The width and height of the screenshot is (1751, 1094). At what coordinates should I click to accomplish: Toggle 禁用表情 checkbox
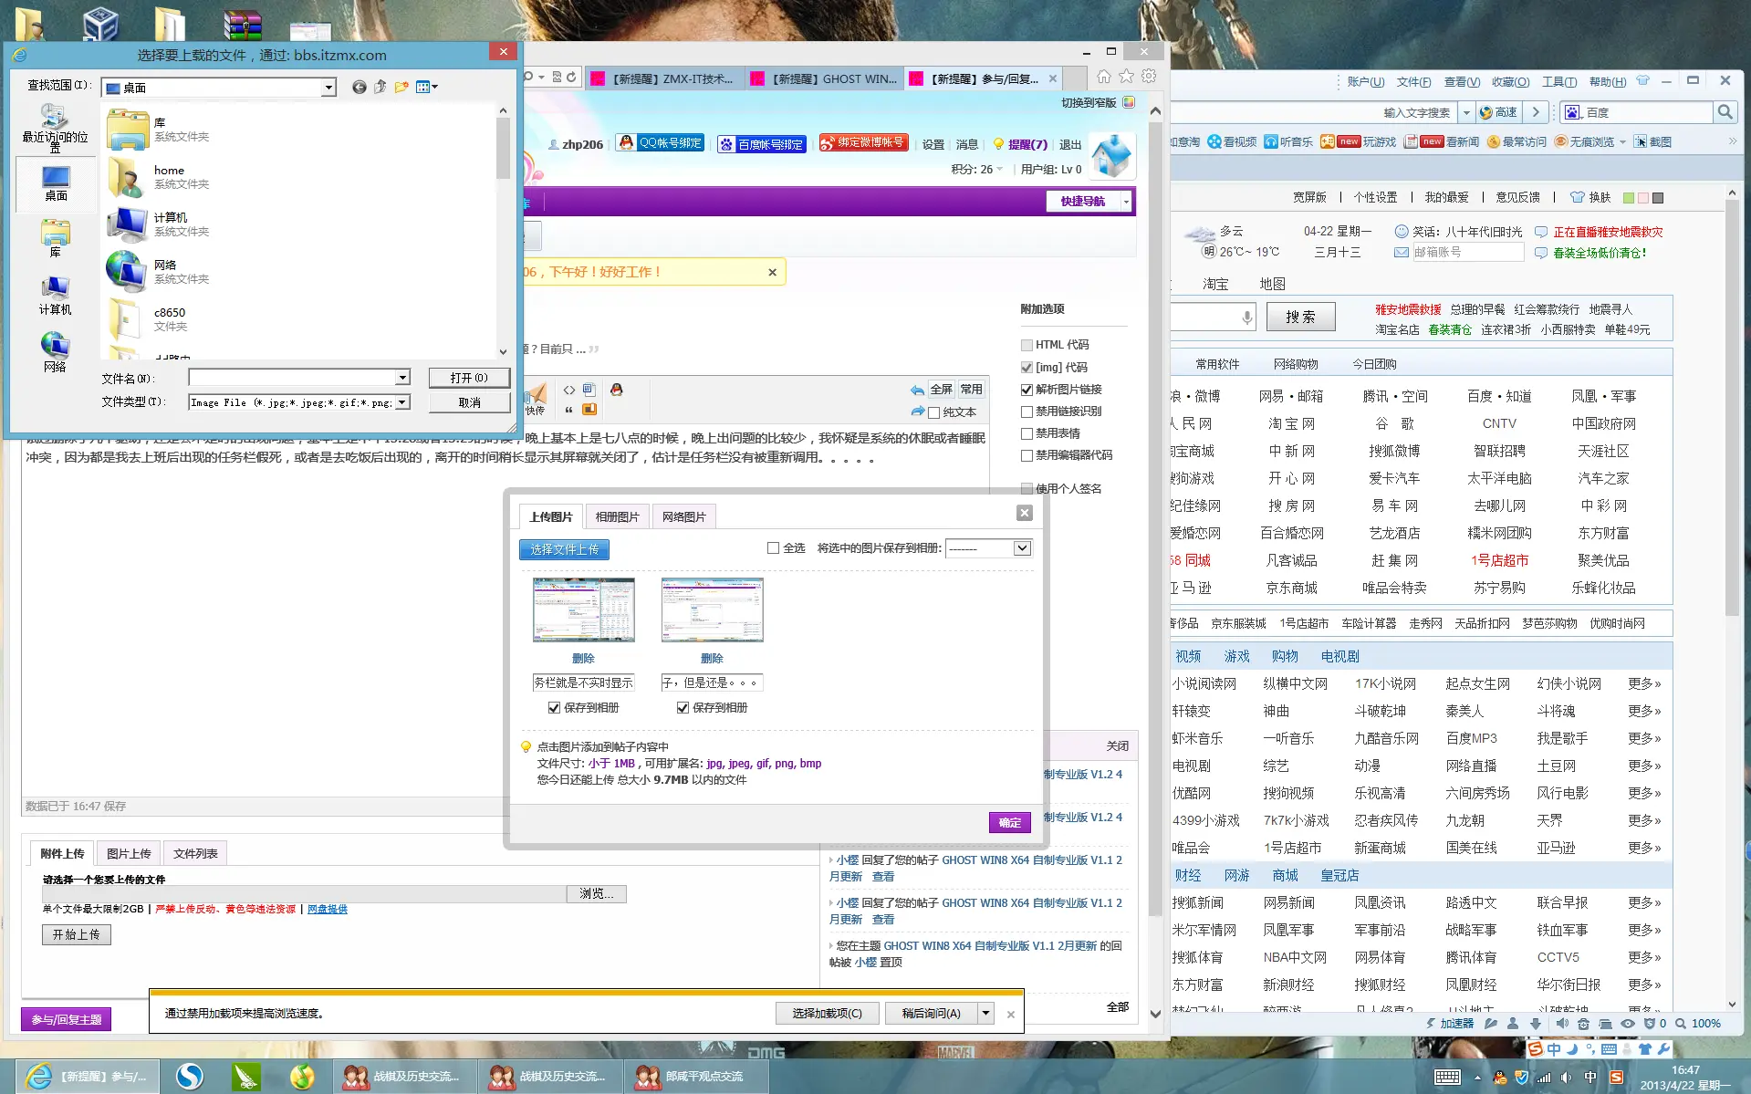coord(1027,433)
